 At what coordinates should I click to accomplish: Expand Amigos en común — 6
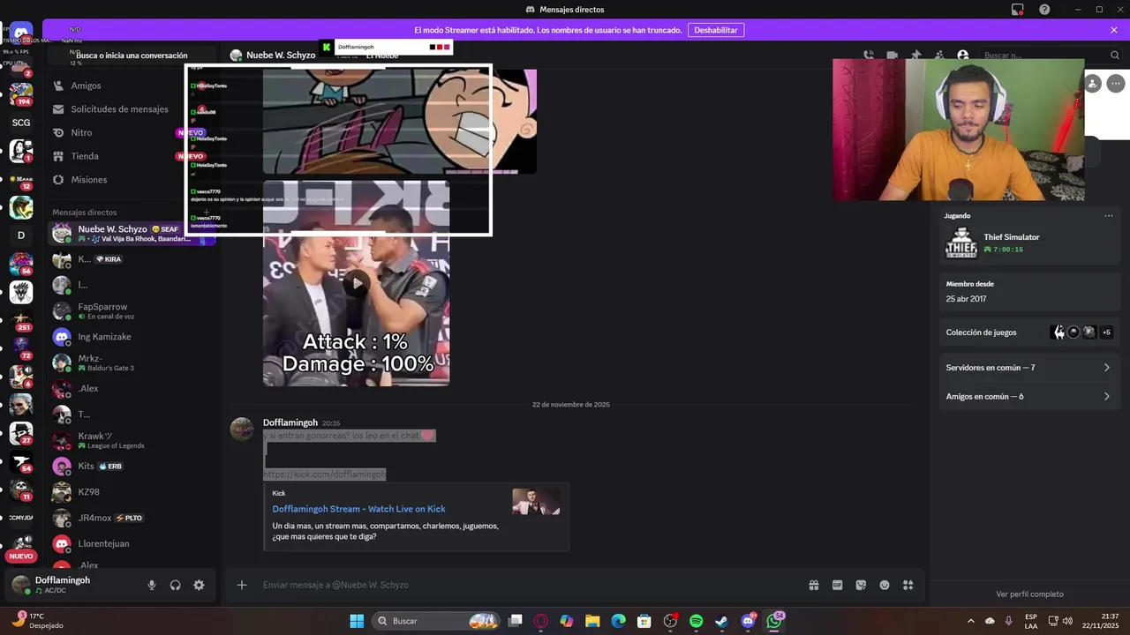[x=1028, y=397]
